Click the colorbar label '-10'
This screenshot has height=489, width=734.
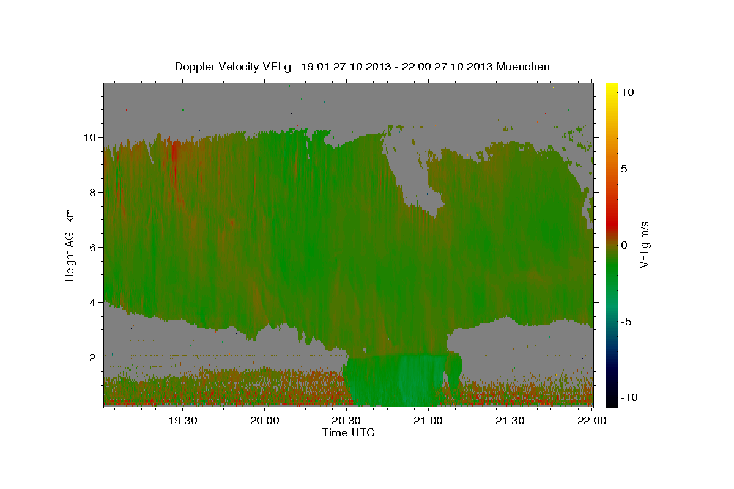click(x=629, y=397)
